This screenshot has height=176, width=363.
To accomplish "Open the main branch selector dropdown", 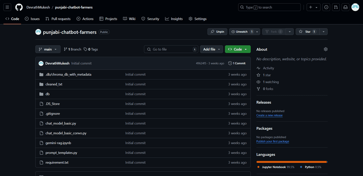I will pyautogui.click(x=48, y=49).
